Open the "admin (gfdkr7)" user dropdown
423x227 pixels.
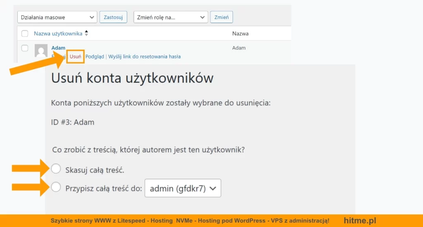(183, 189)
